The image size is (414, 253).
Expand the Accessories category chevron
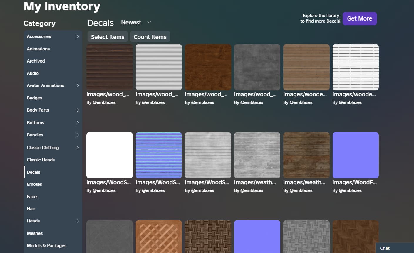(78, 36)
